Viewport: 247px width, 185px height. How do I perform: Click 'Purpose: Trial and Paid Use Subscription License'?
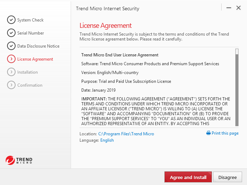pos(126,81)
